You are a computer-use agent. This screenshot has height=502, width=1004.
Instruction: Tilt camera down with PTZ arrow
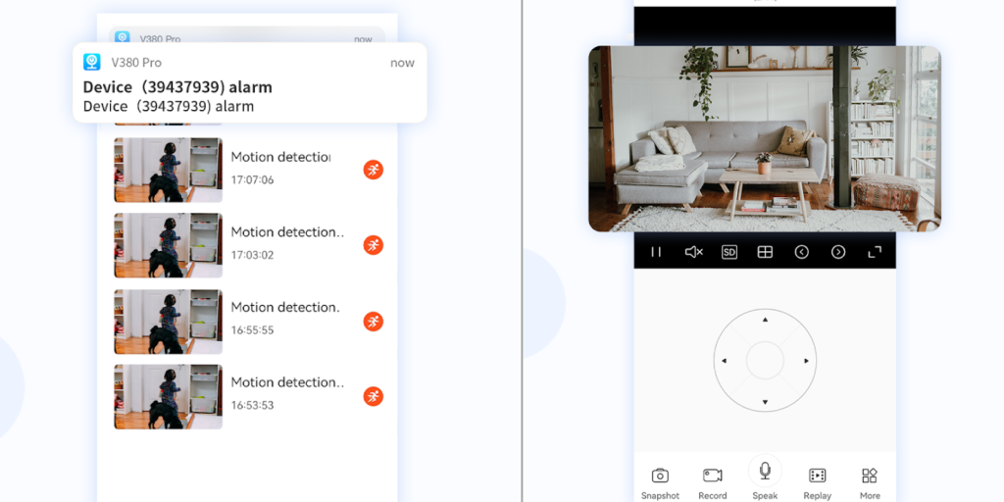point(765,402)
